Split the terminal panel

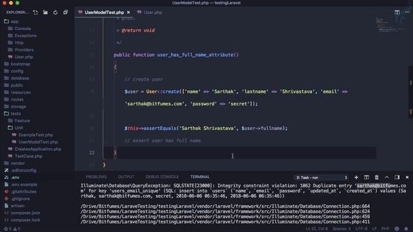point(367,178)
